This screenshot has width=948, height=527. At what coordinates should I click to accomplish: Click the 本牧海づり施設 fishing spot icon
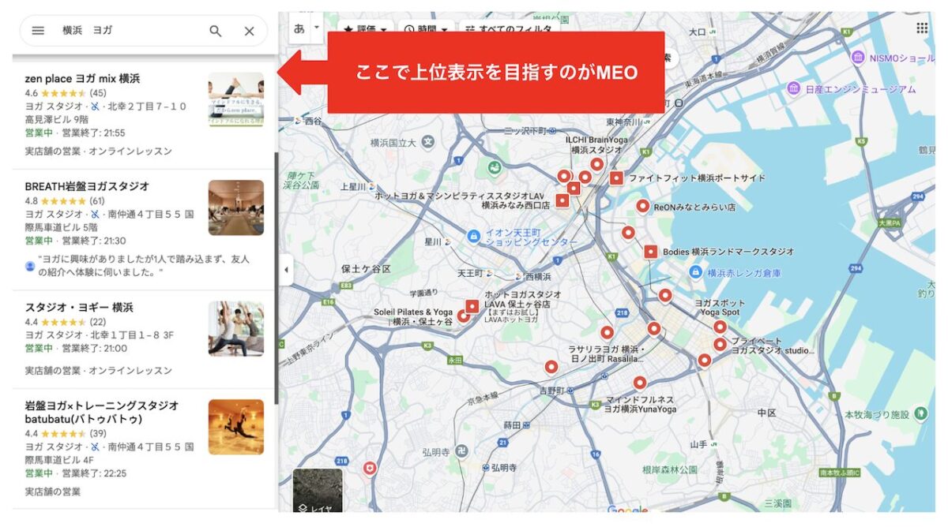point(920,413)
